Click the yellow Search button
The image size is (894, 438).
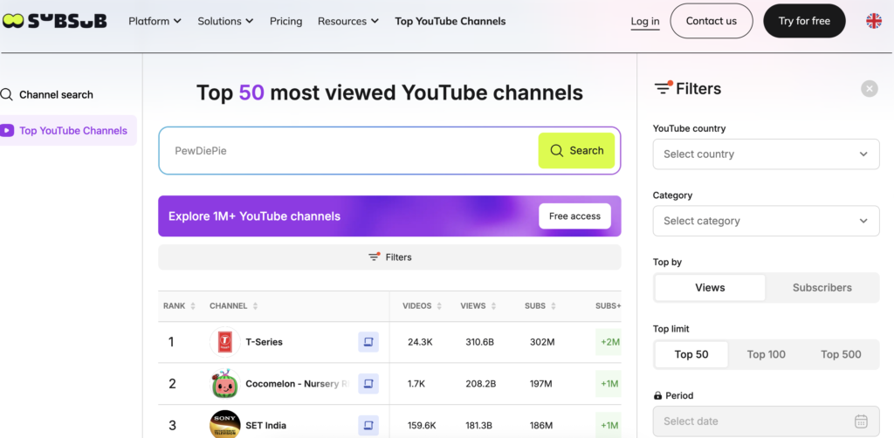coord(576,150)
